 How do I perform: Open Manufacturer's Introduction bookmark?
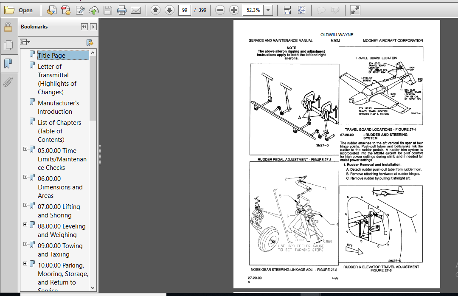59,107
